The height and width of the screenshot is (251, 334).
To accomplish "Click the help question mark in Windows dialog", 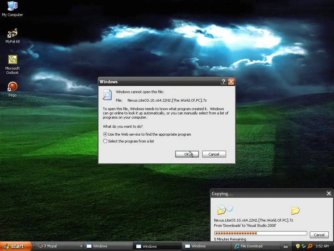I will [x=223, y=81].
